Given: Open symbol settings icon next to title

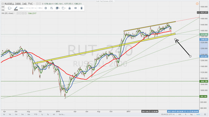Looking at the screenshot, I should (40, 4).
